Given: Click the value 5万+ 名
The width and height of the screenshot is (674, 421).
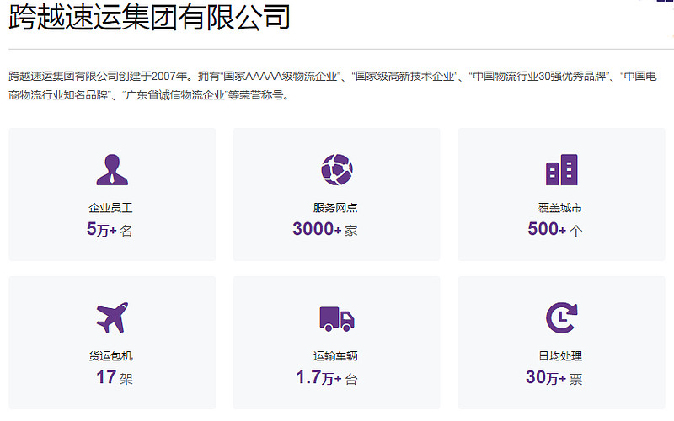Looking at the screenshot, I should (x=110, y=229).
